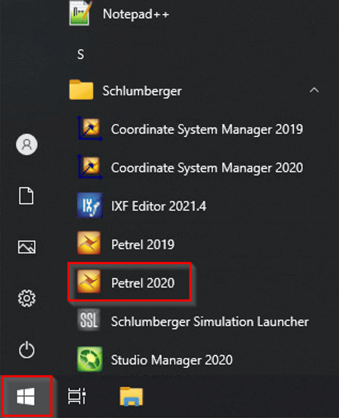Click the Petrel 2019 app icon
Screen dimensions: 339x418
click(90, 244)
